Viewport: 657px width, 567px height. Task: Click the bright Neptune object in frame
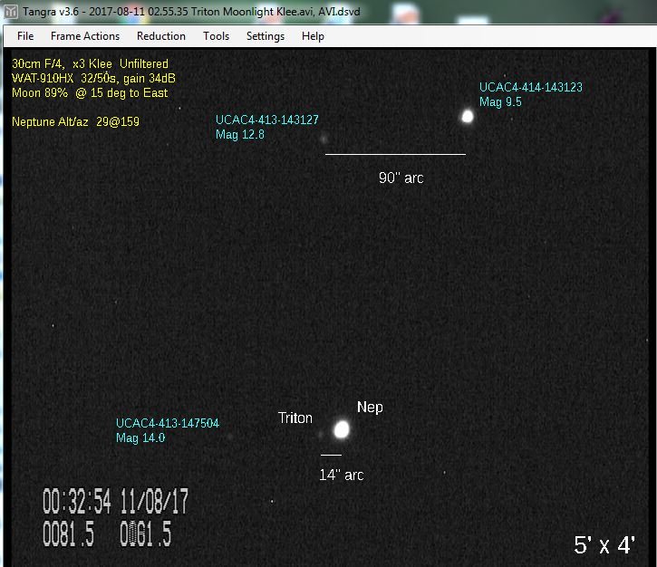click(342, 429)
